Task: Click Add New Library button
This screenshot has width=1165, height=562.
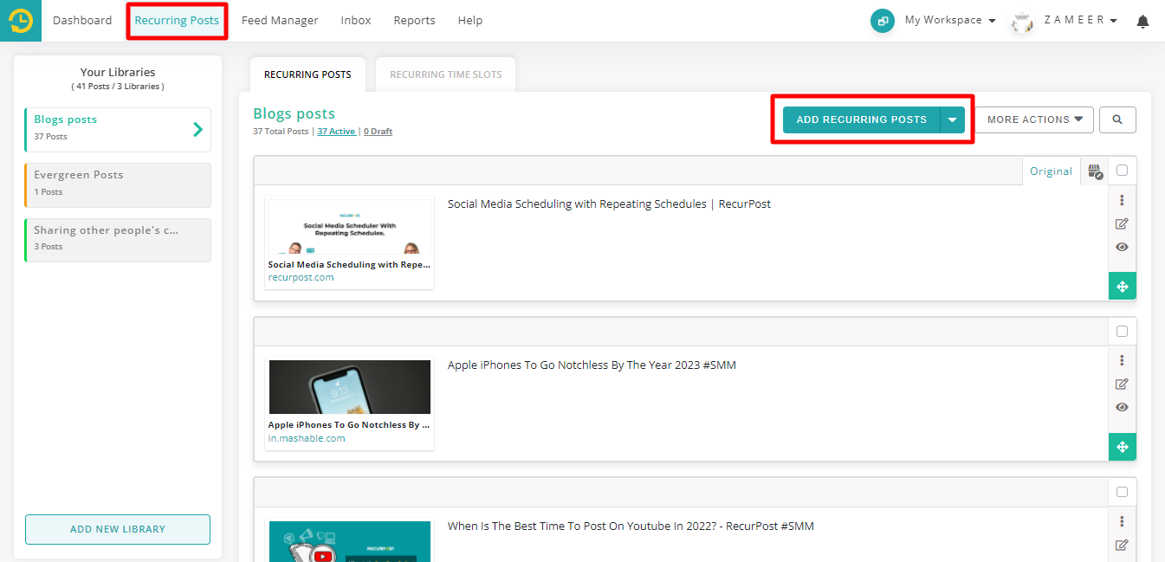Action: point(118,529)
